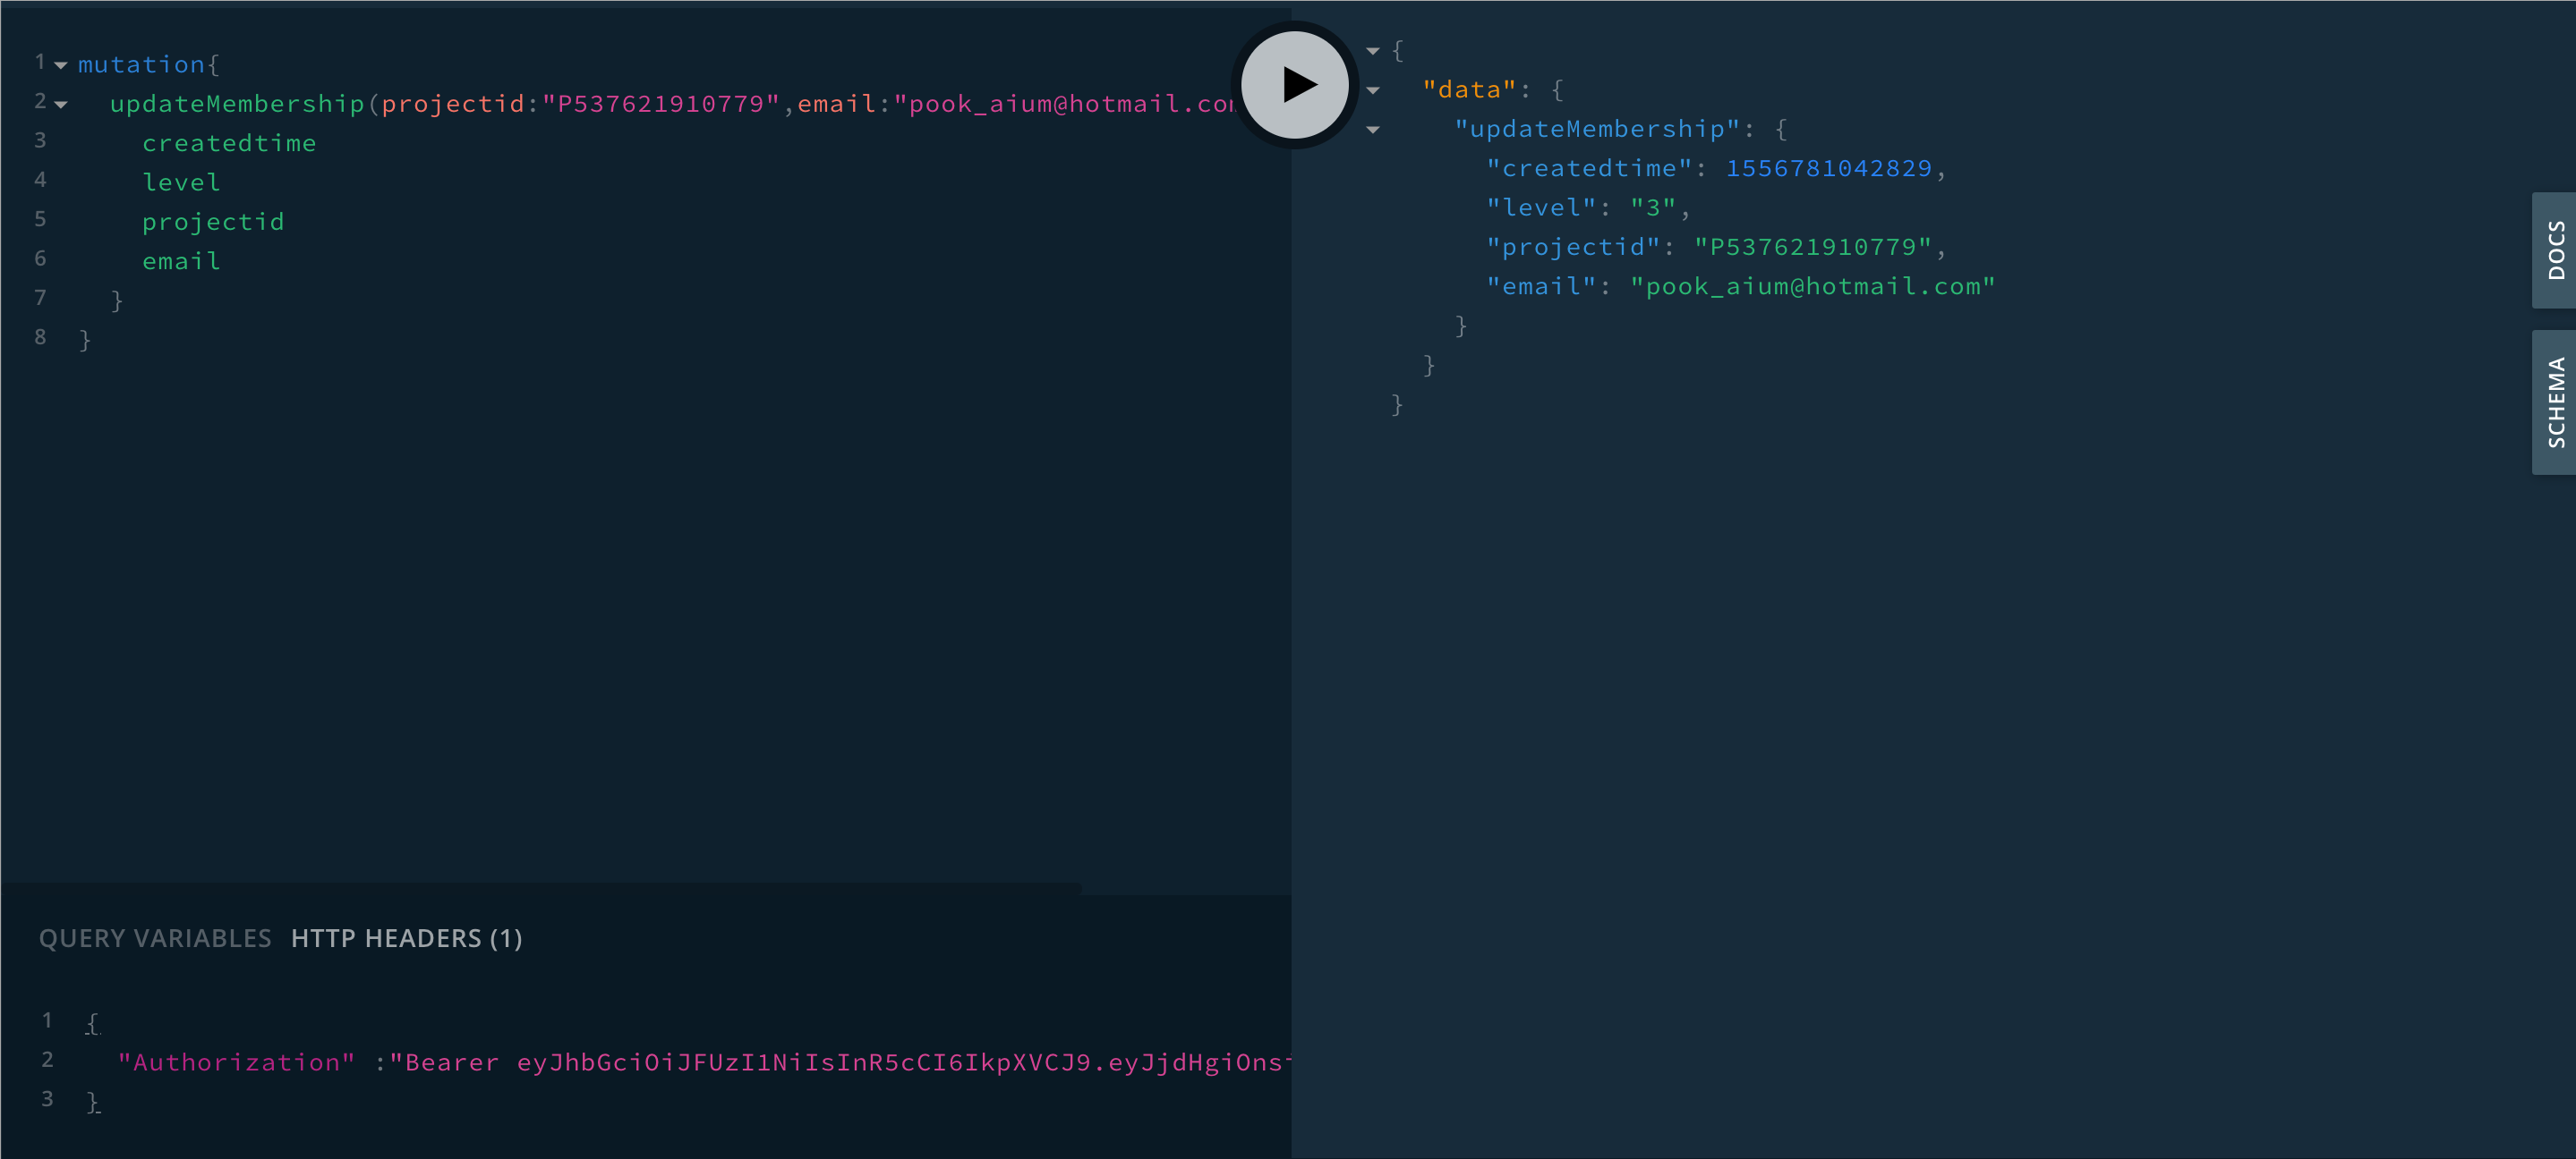Click the mutation keyword in the editor
The width and height of the screenshot is (2576, 1159).
pos(141,65)
